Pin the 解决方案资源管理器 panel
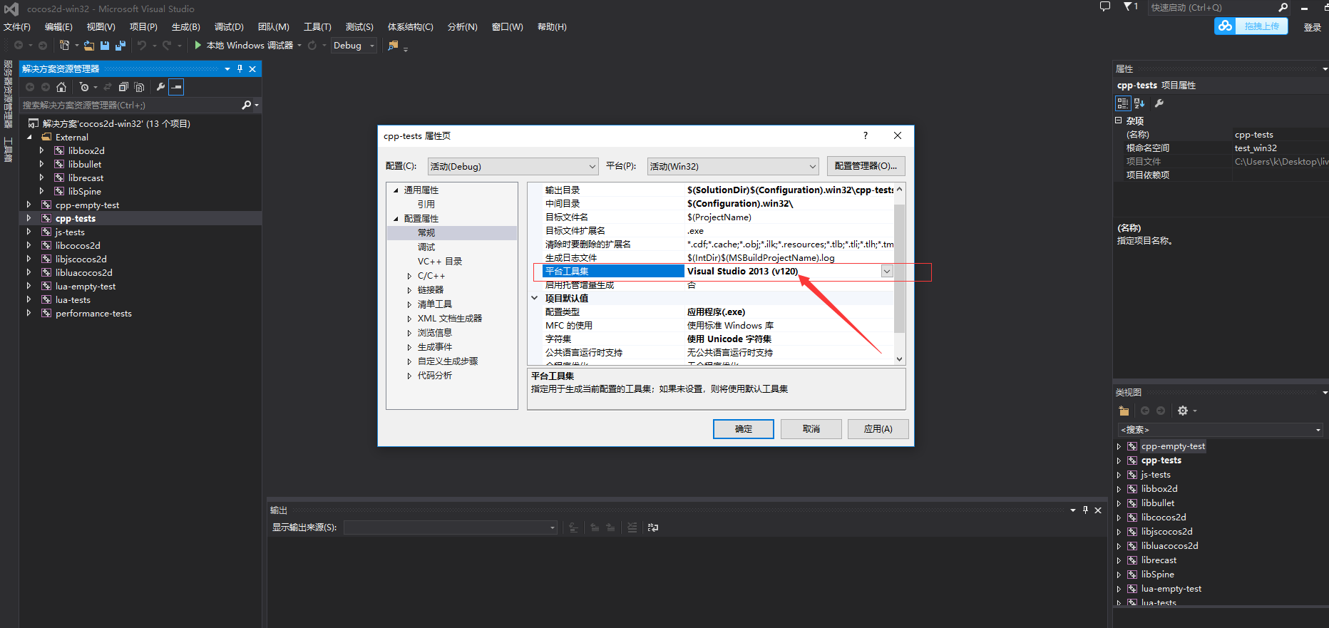1329x628 pixels. point(240,69)
